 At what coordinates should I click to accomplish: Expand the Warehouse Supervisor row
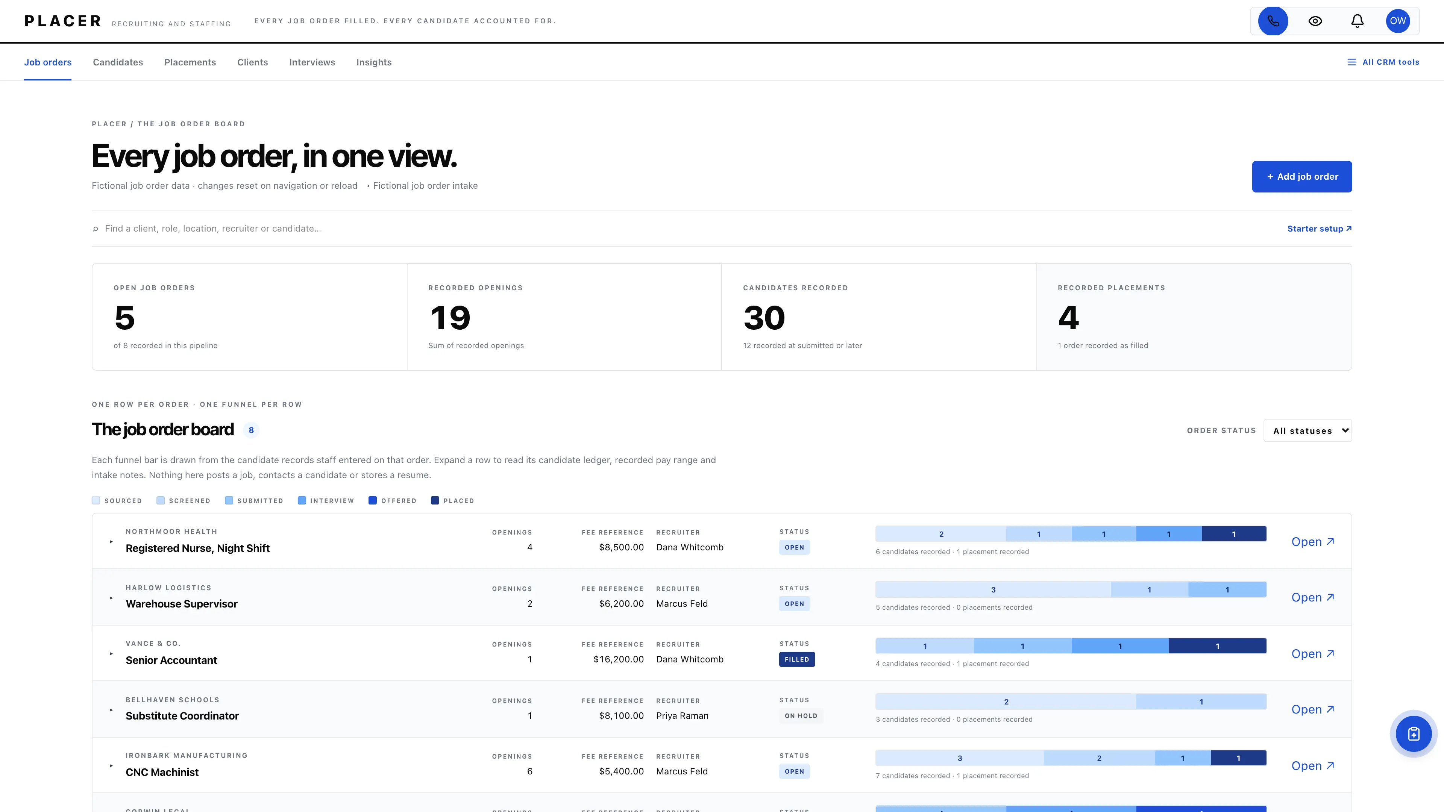[x=112, y=598]
